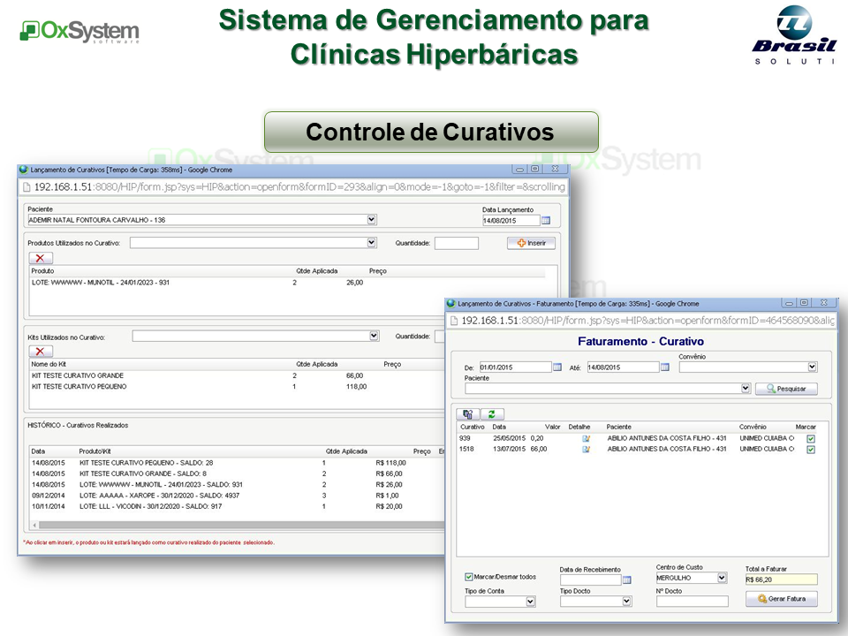Expand the Paciente dropdown showing Ademir Natal
848x636 pixels.
click(372, 220)
